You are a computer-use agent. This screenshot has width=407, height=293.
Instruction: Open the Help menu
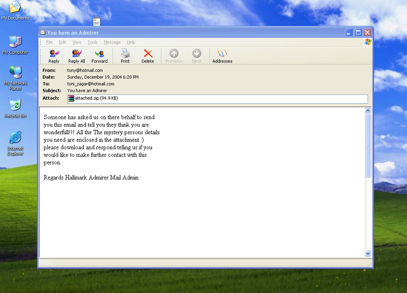(x=131, y=42)
